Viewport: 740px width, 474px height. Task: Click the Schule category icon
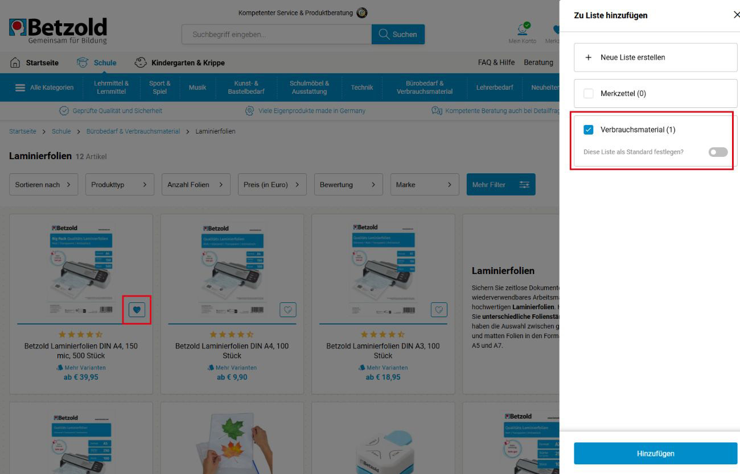click(x=83, y=63)
